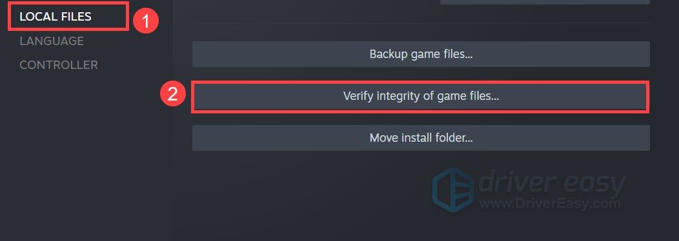
Task: Click Move install folder button
Action: (x=421, y=138)
